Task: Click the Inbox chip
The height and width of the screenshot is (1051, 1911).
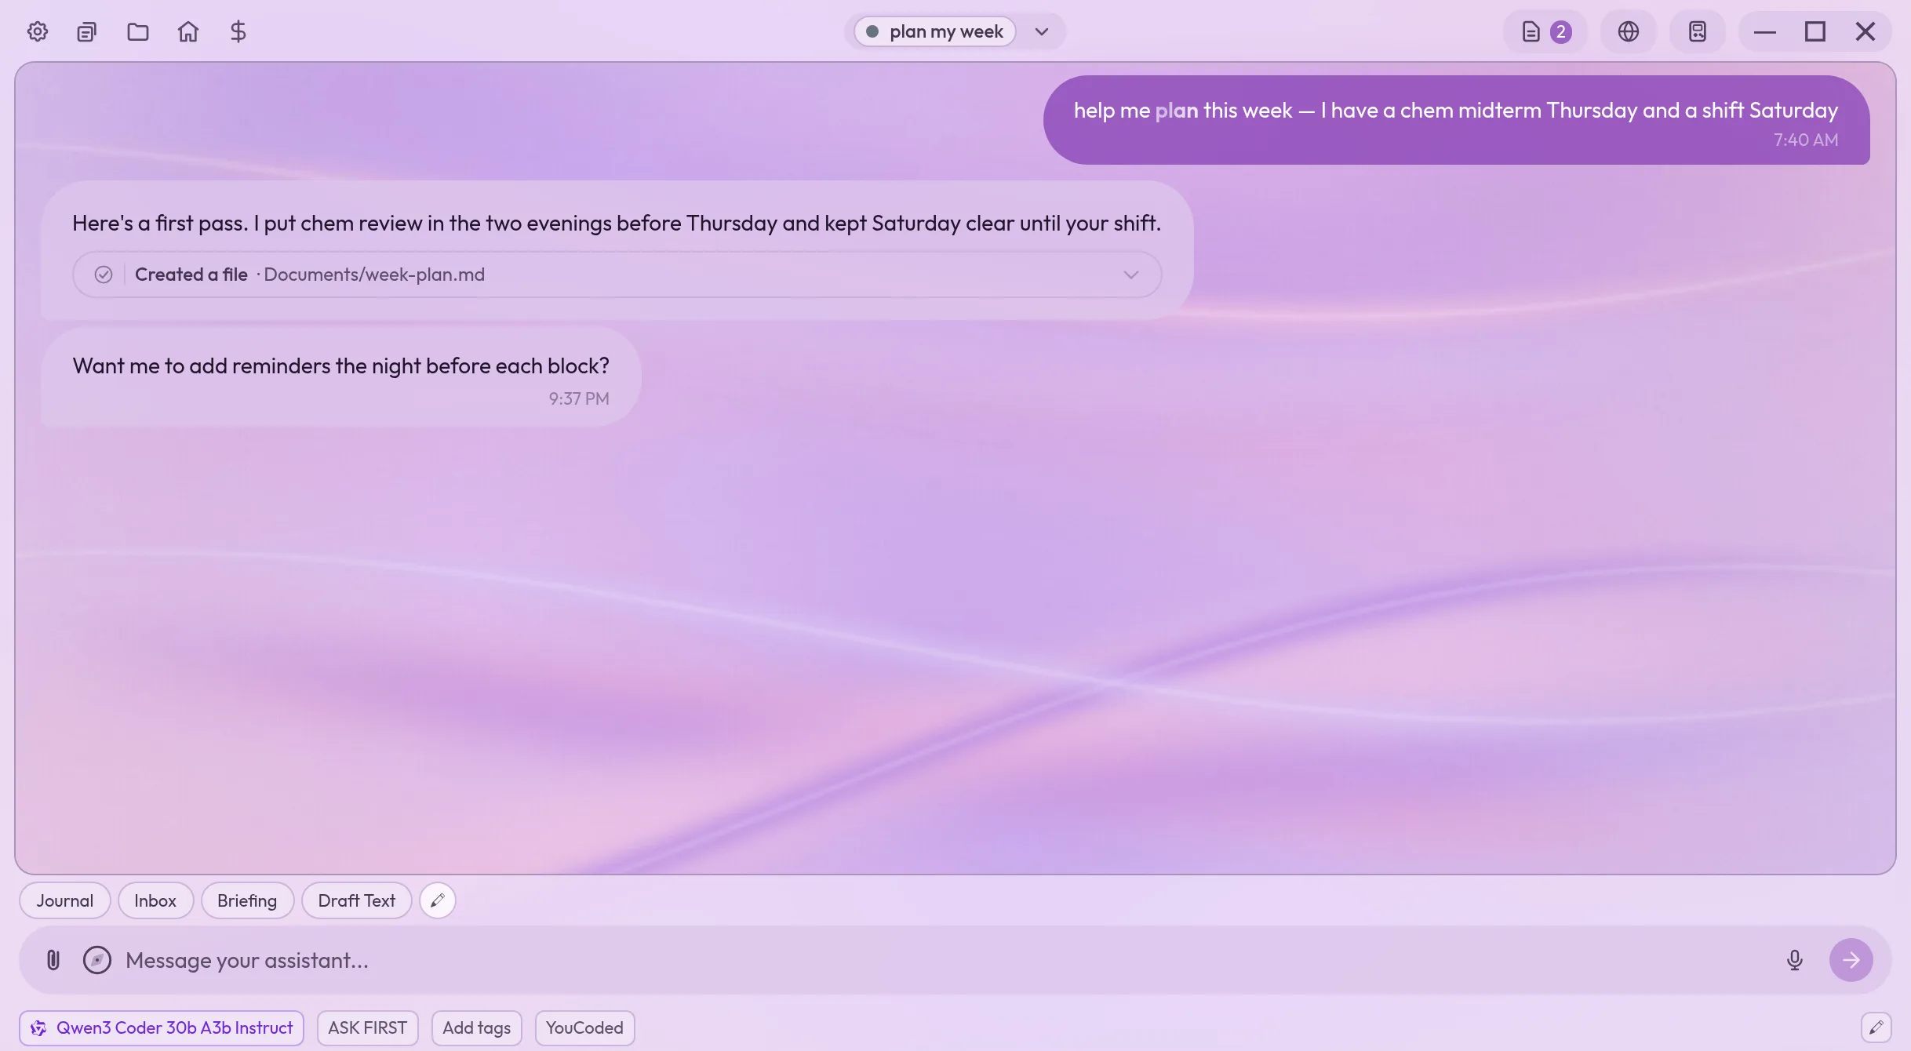Action: point(155,900)
